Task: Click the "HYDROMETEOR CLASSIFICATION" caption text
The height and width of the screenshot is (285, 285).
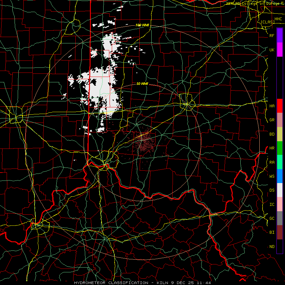Action: pos(111,283)
